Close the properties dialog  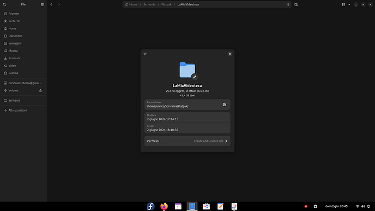click(x=230, y=54)
